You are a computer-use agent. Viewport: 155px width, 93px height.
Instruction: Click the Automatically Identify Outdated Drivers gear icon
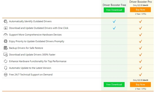tap(6, 21)
